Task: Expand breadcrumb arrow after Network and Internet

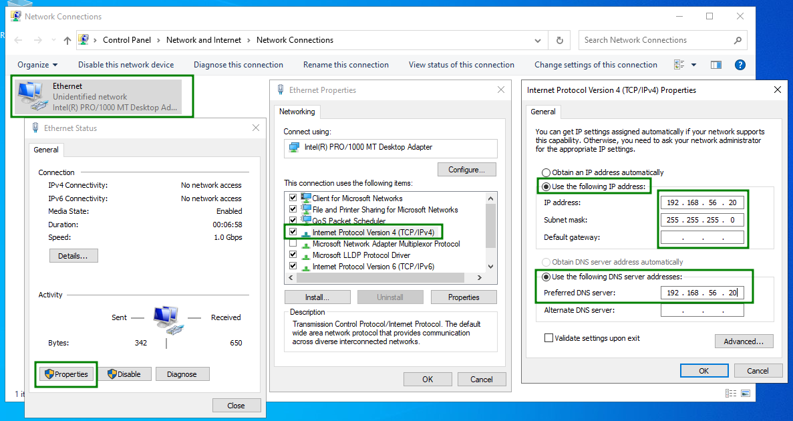Action: [x=249, y=40]
